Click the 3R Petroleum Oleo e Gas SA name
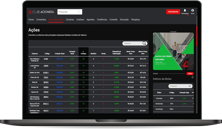Image resolution: width=222 pixels, height=129 pixels. click(x=35, y=98)
